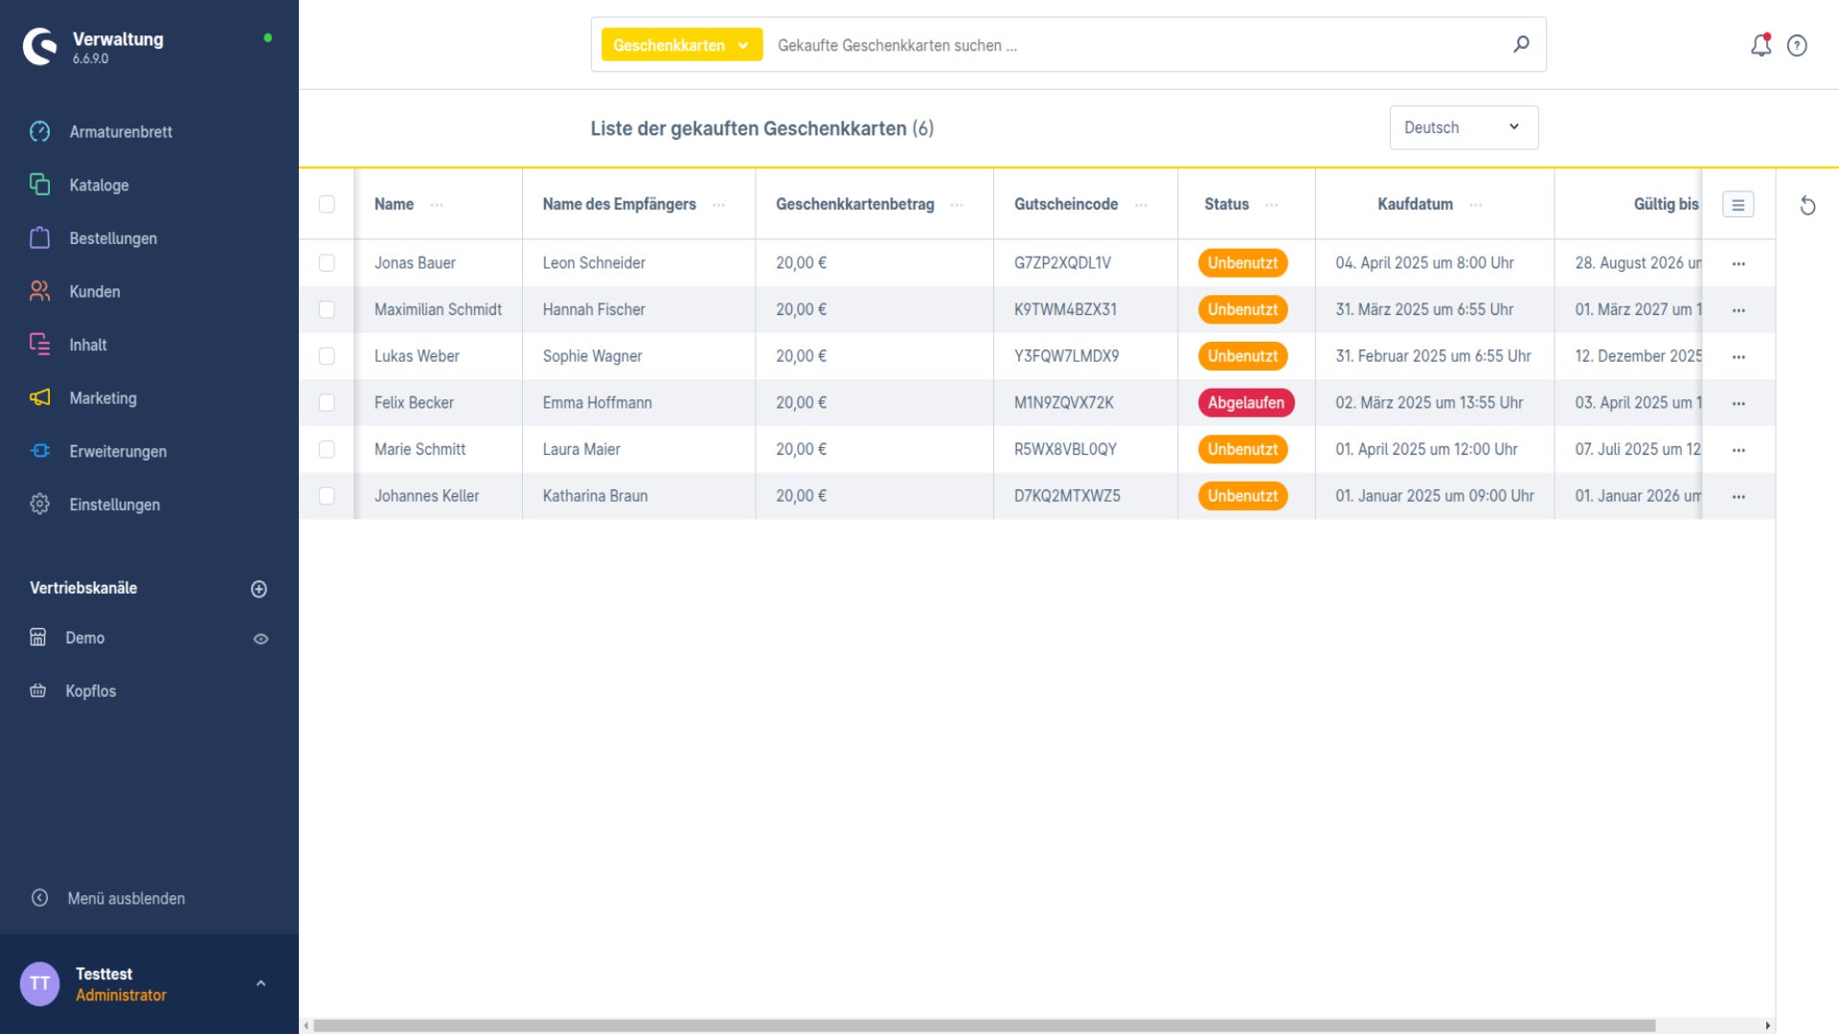Click the Kunden people icon

(39, 291)
